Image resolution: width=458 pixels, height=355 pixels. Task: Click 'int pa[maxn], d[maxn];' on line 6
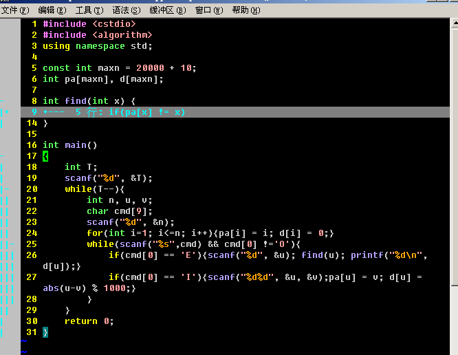103,79
